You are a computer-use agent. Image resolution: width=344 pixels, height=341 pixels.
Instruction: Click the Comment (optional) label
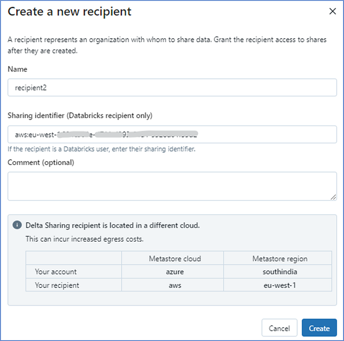(41, 162)
